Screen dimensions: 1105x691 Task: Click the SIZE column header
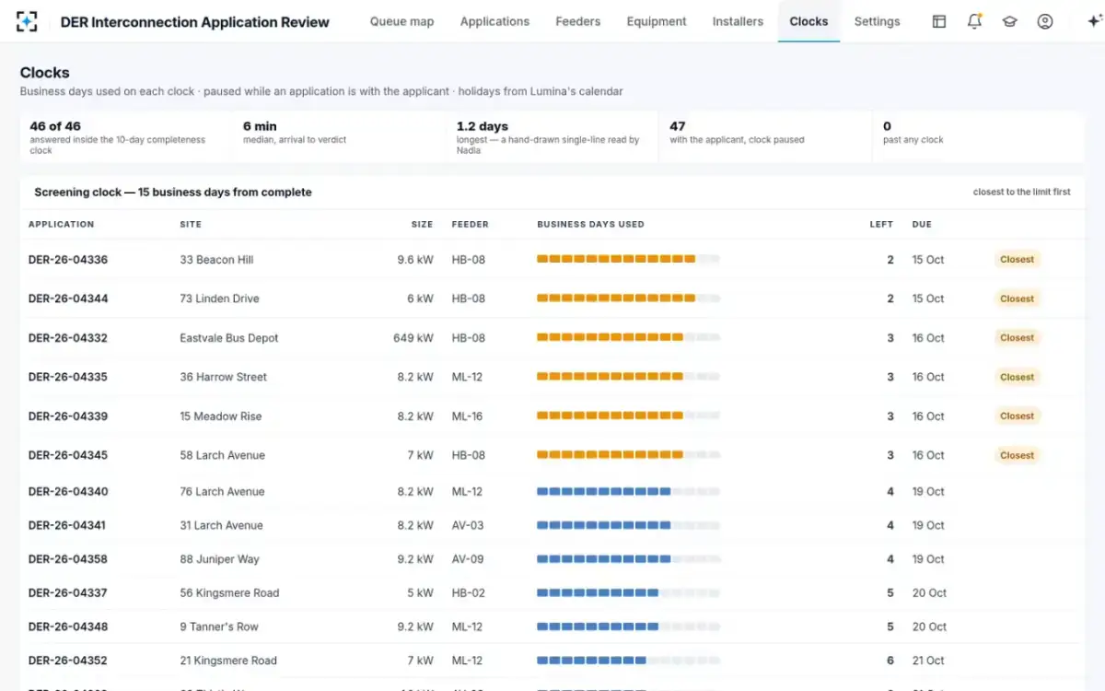(x=422, y=225)
